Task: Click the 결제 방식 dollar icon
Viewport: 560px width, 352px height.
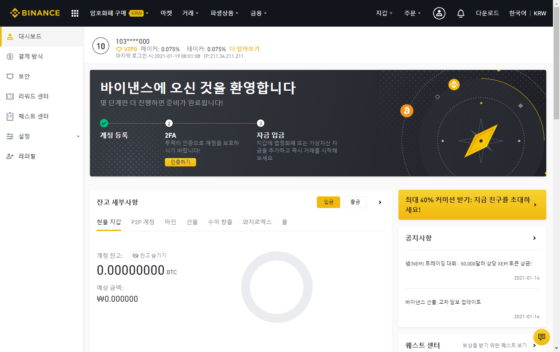Action: click(x=10, y=56)
